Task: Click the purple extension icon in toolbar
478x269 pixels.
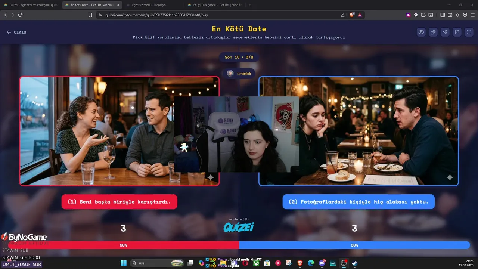Action: [x=409, y=15]
